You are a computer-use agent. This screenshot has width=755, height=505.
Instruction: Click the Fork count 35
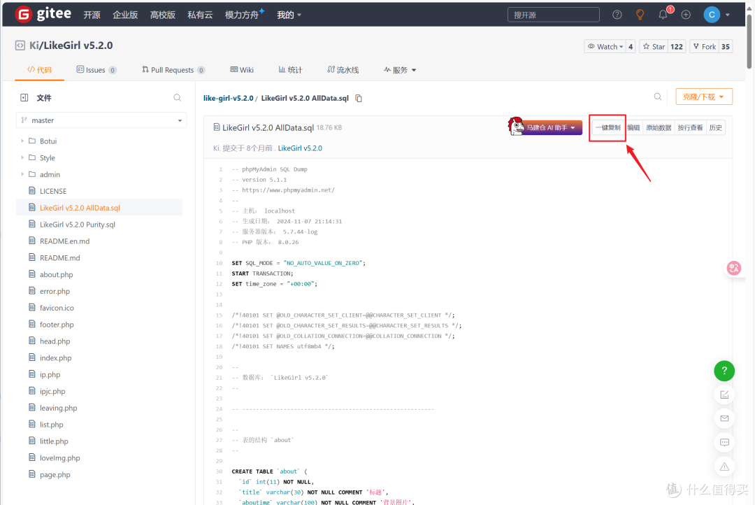726,47
